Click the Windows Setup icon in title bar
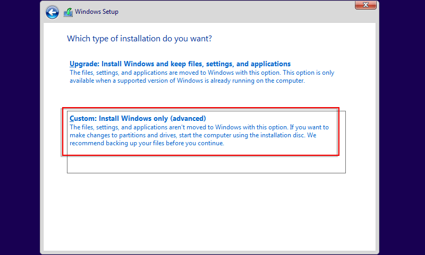Screen dimensions: 425x255 (68, 12)
